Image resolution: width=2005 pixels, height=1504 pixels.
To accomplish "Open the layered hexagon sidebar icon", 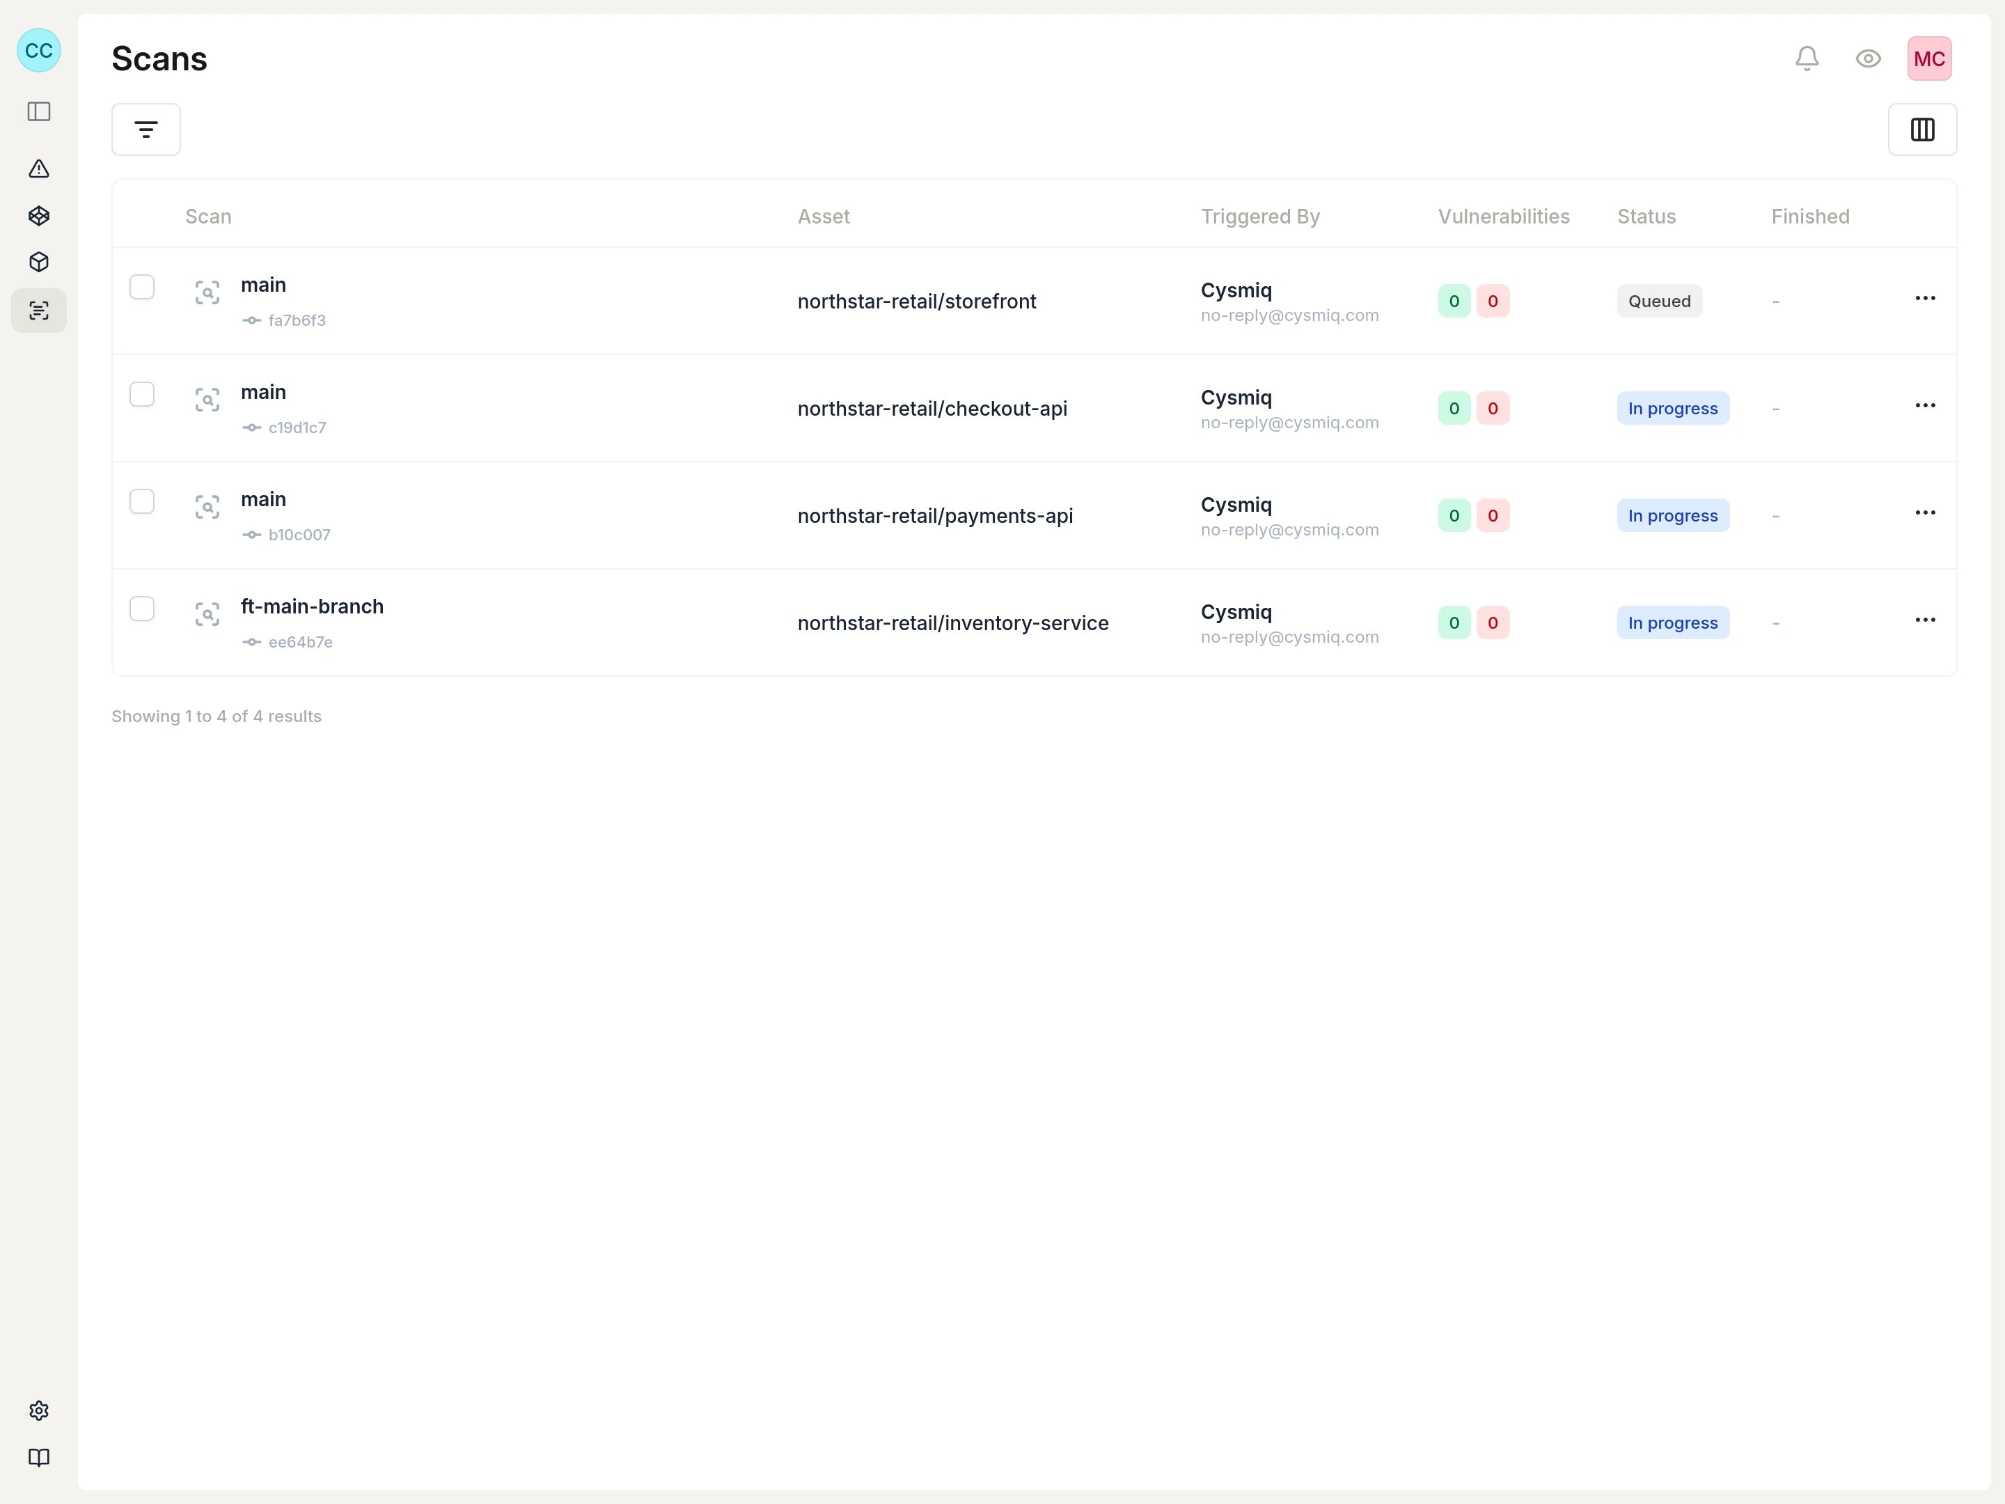I will pos(39,216).
